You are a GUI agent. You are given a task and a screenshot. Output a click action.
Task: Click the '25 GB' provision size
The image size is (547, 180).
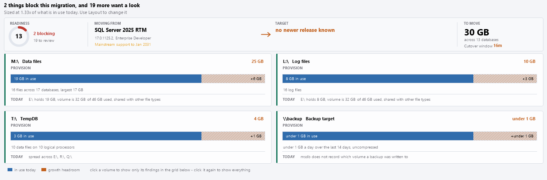(257, 62)
